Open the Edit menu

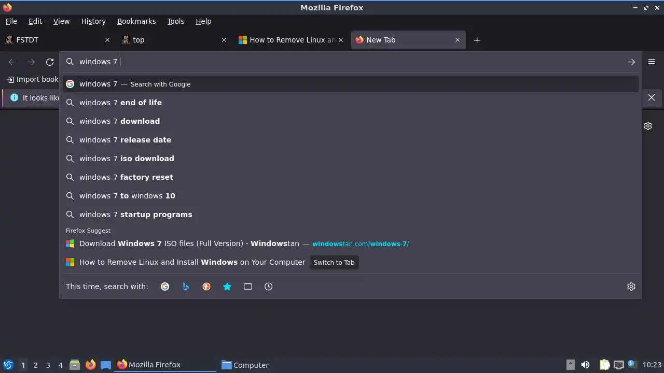coord(35,21)
